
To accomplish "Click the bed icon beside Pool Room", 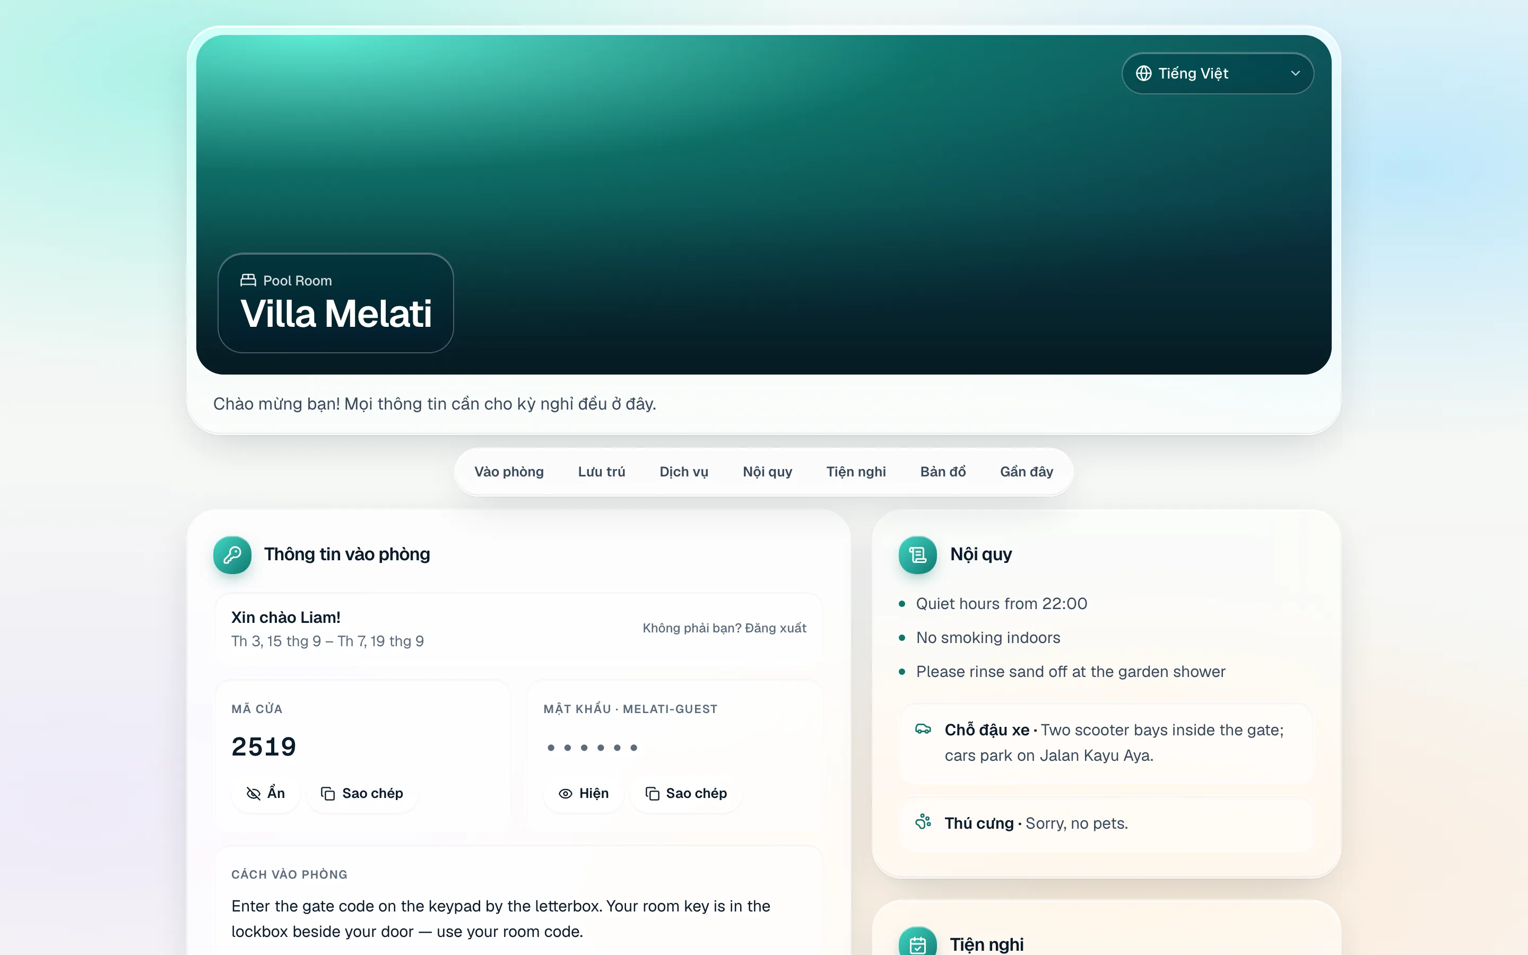I will click(x=248, y=280).
